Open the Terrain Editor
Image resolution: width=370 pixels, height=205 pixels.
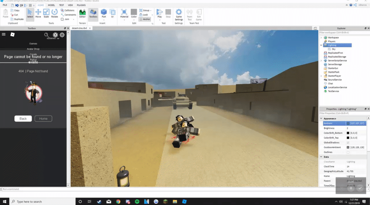(x=83, y=14)
